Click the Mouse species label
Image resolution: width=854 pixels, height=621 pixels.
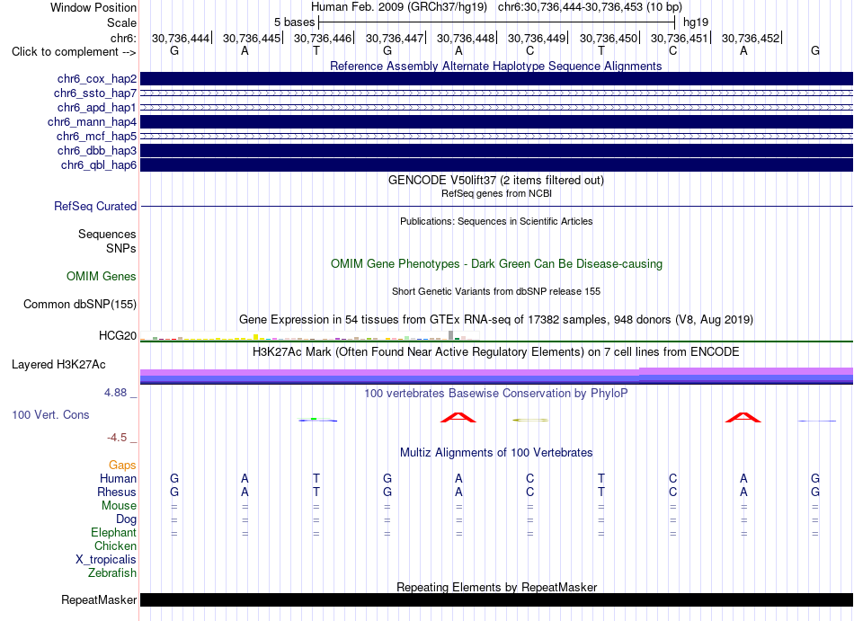point(119,506)
